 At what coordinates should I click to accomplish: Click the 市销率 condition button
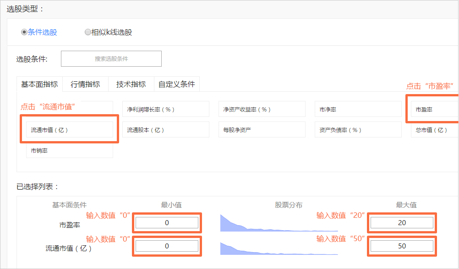tap(70, 151)
